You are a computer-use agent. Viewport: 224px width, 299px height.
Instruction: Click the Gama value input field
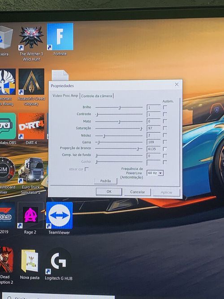154,142
